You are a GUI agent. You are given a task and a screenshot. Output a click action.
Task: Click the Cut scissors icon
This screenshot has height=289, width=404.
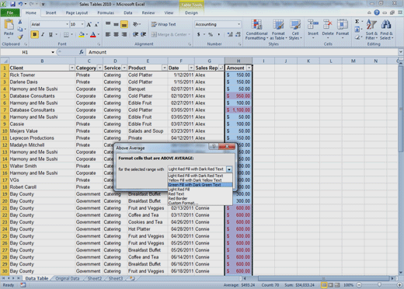[x=20, y=22]
